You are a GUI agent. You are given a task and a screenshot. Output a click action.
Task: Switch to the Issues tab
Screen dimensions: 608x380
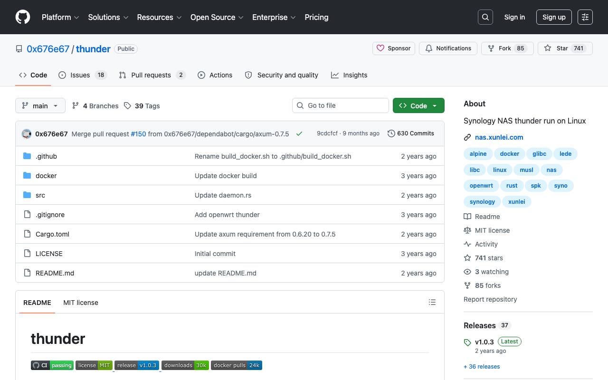pyautogui.click(x=83, y=75)
